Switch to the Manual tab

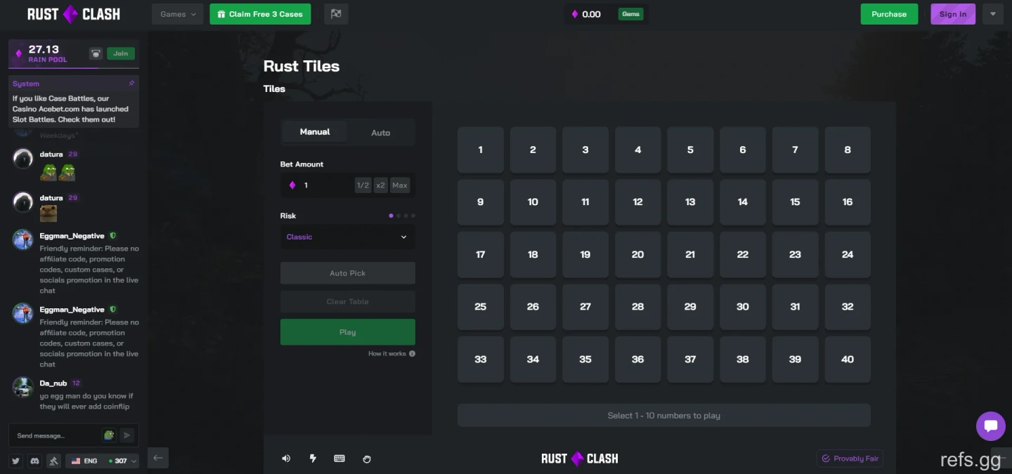pyautogui.click(x=315, y=132)
